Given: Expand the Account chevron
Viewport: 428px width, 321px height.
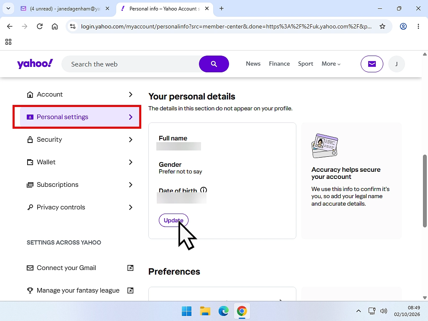Looking at the screenshot, I should pos(130,94).
